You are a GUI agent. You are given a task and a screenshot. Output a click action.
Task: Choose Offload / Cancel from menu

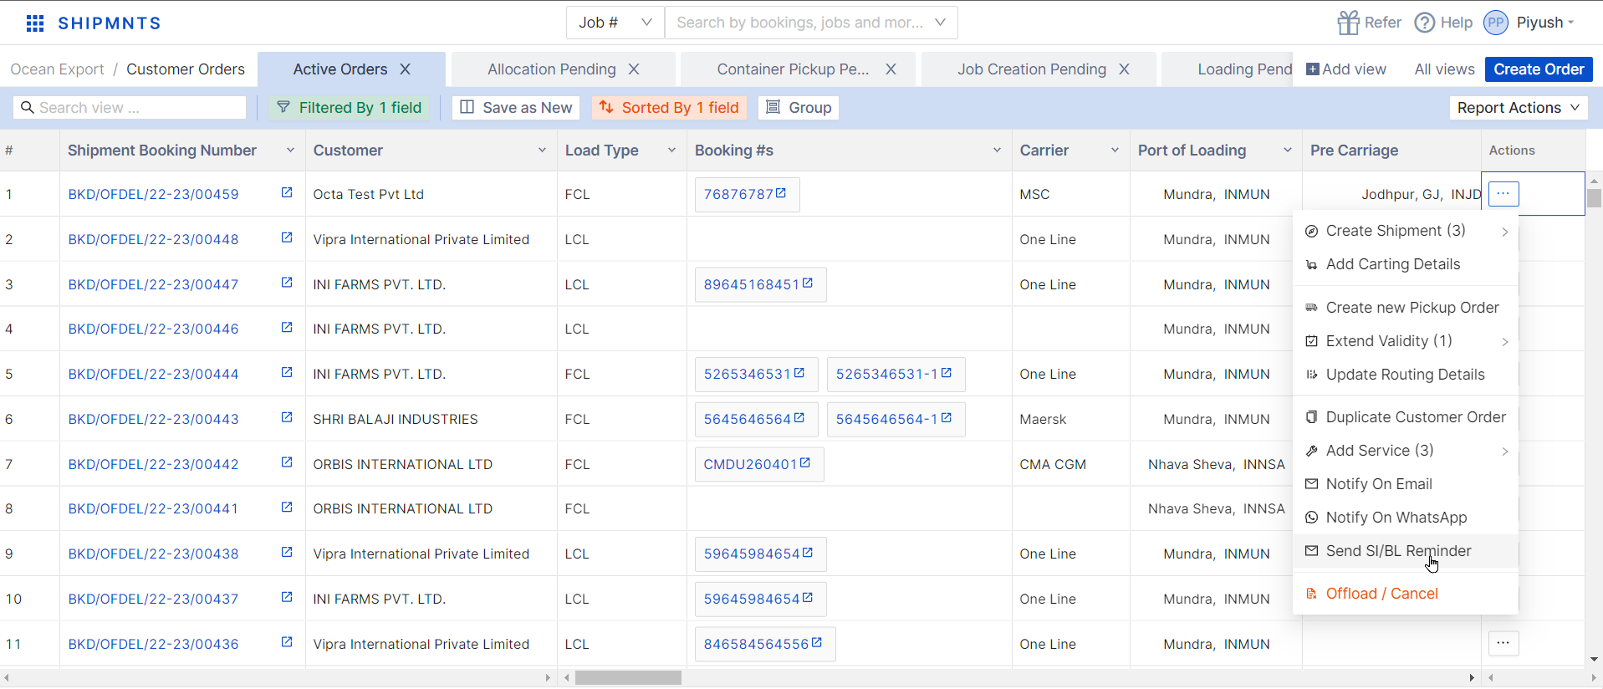tap(1381, 594)
